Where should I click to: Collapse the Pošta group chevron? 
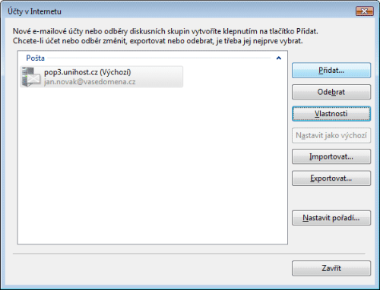click(279, 58)
